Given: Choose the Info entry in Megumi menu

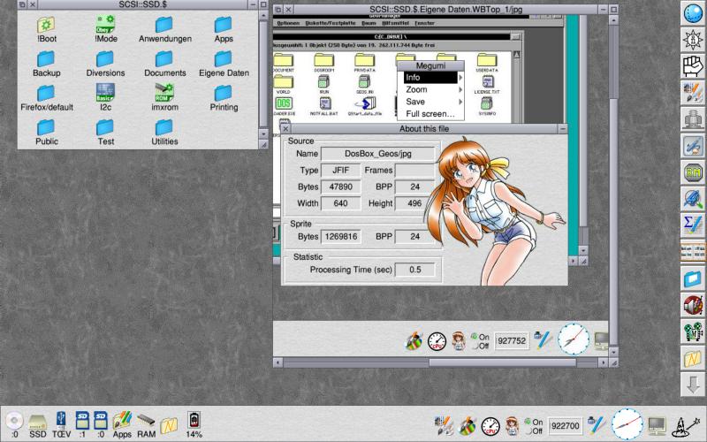Looking at the screenshot, I should click(430, 78).
